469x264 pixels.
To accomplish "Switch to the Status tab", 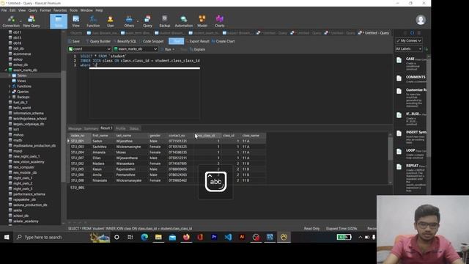I will click(134, 128).
